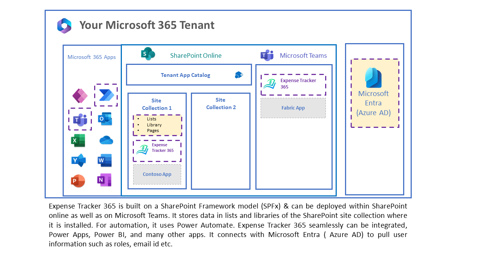Click the PowerPoint icon
Screen dimensions: 480x270
78,181
